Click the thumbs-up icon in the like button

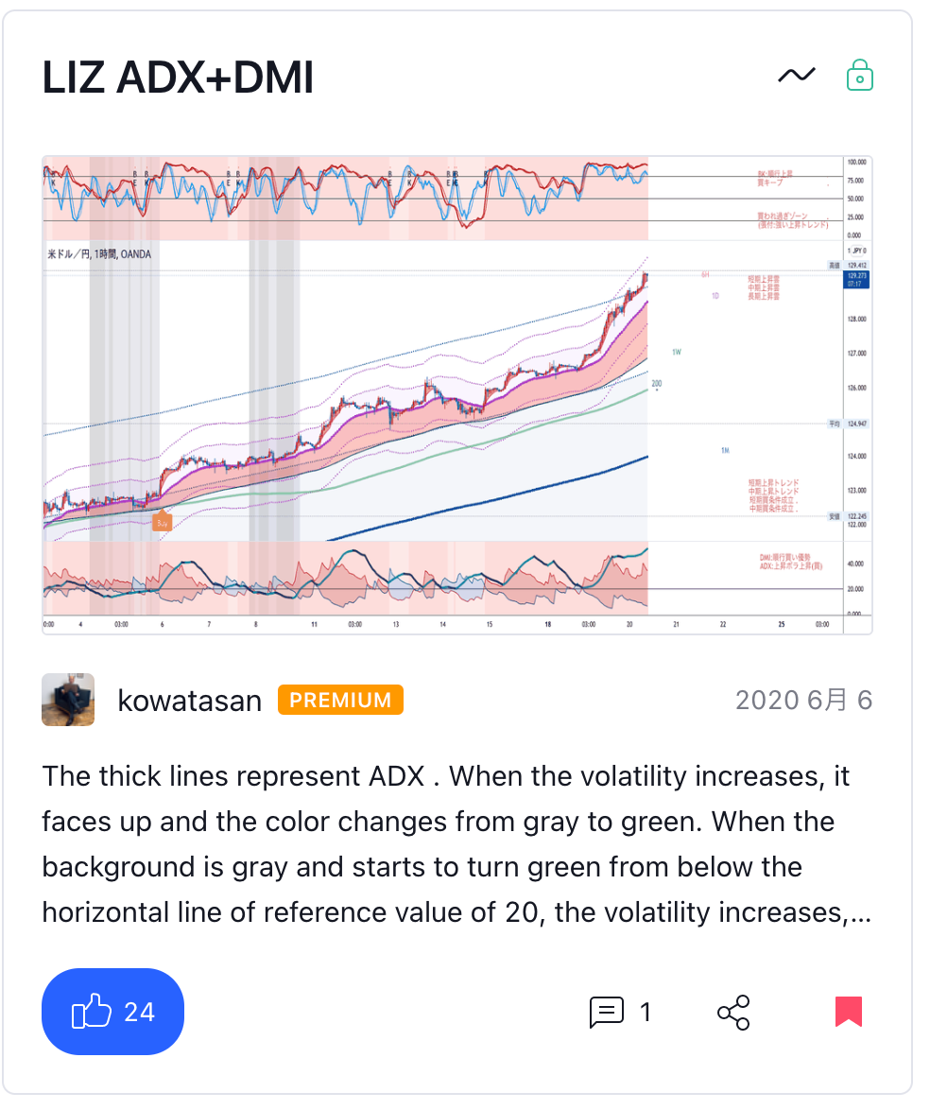pos(92,1012)
